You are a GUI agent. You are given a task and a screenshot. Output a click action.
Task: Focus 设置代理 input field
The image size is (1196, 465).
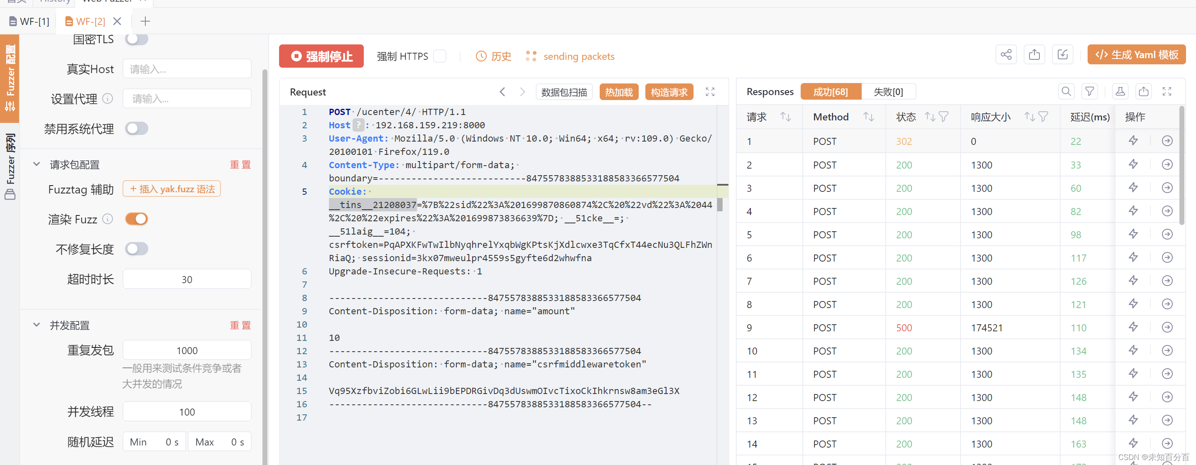coord(187,98)
